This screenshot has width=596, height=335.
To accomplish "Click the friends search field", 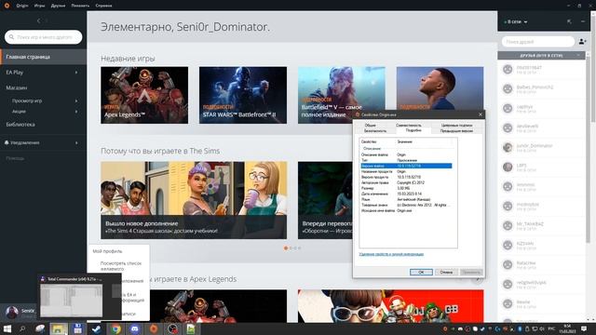I will point(538,41).
